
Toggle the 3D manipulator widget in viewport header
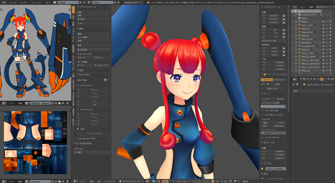point(163,181)
